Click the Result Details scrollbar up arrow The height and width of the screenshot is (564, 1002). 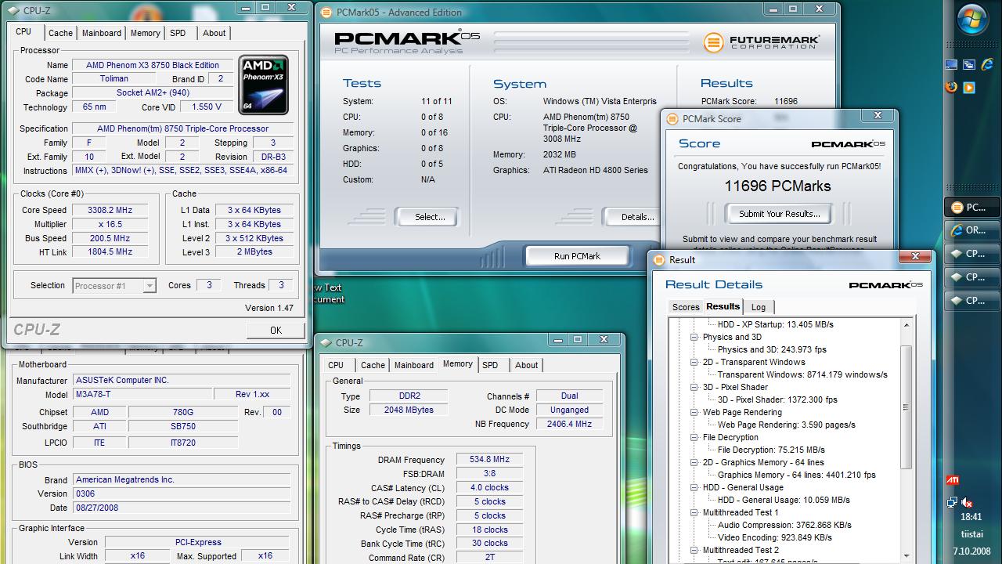tap(906, 325)
